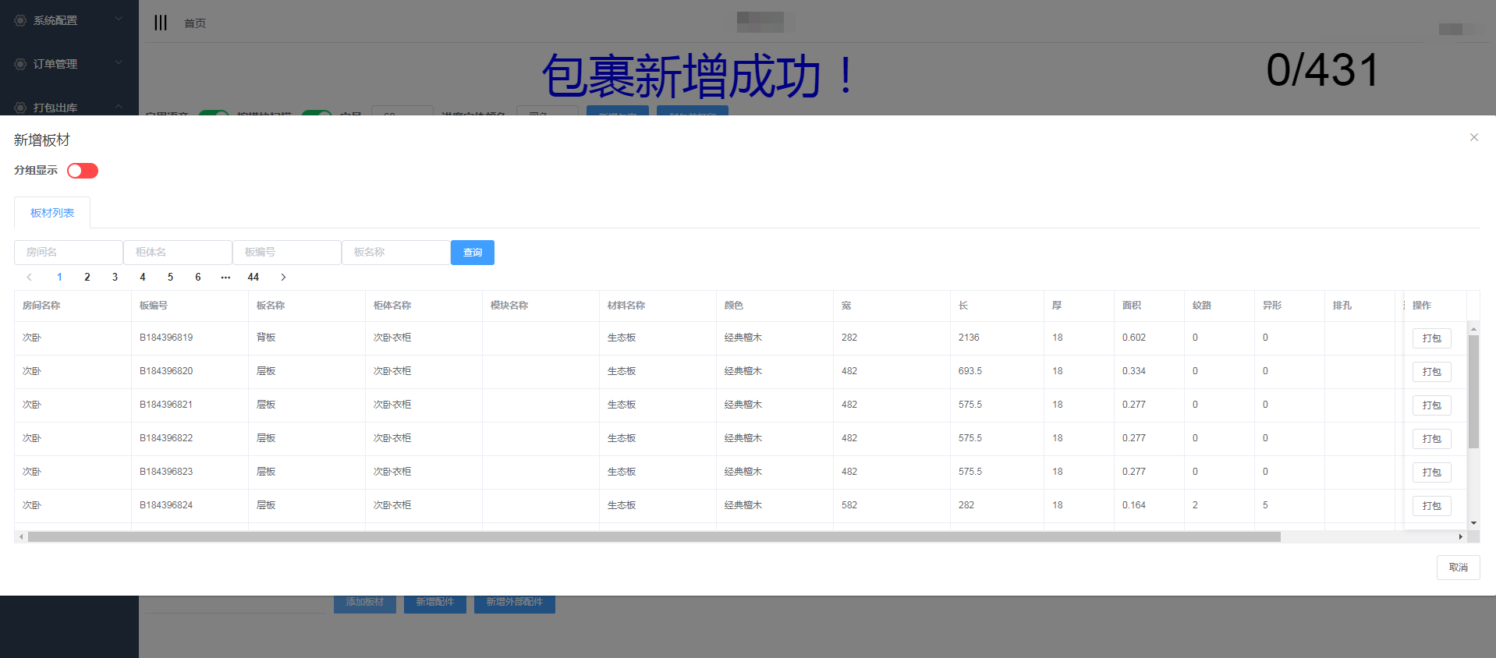This screenshot has width=1496, height=658.
Task: Click the ellipsis to jump more pages
Action: point(225,277)
